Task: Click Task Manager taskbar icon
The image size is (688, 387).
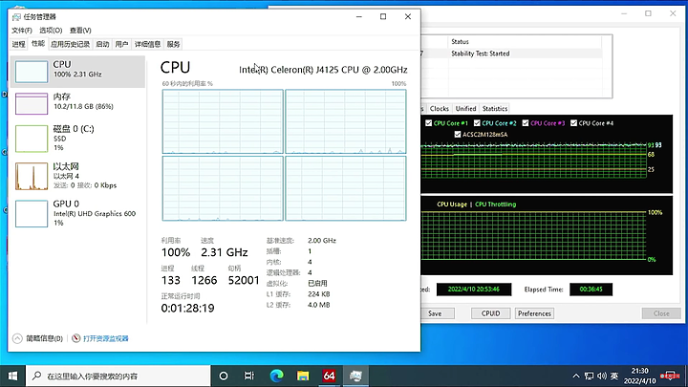Action: (355, 376)
